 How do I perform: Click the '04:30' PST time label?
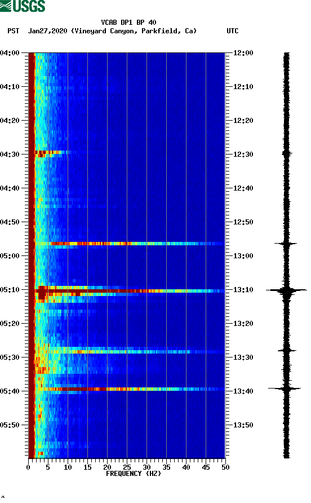10,155
